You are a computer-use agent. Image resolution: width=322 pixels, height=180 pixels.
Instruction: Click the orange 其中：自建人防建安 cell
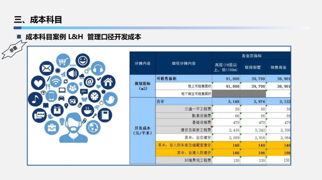[x=184, y=153]
